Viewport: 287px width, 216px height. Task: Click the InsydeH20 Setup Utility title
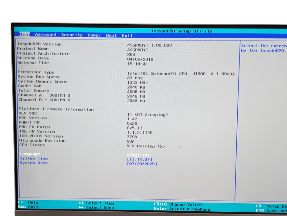(x=182, y=31)
